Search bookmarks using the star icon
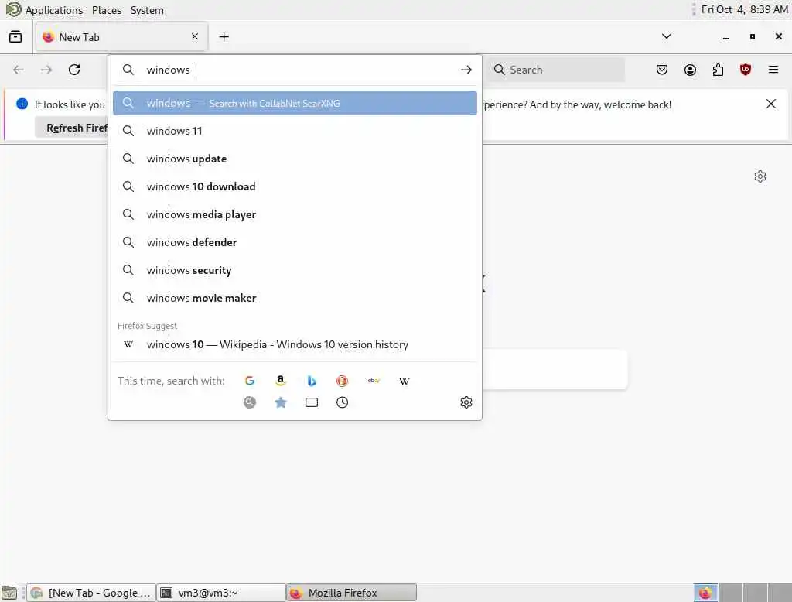Image resolution: width=792 pixels, height=602 pixels. tap(280, 402)
